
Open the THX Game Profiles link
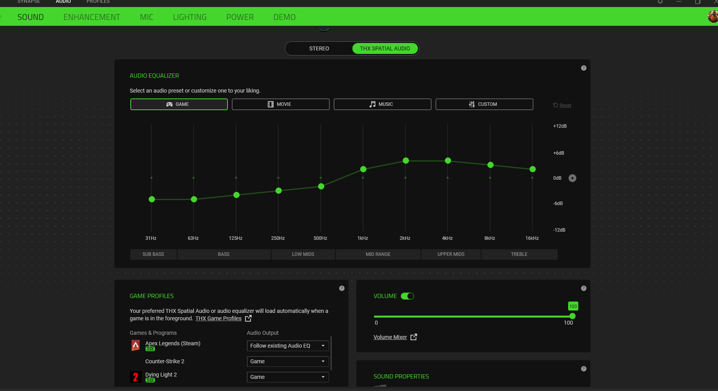tap(219, 318)
